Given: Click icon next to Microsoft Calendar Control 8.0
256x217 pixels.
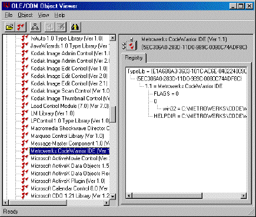Looking at the screenshot, I should (x=25, y=188).
